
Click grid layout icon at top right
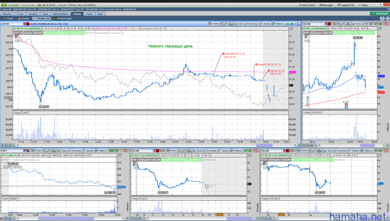[383, 18]
